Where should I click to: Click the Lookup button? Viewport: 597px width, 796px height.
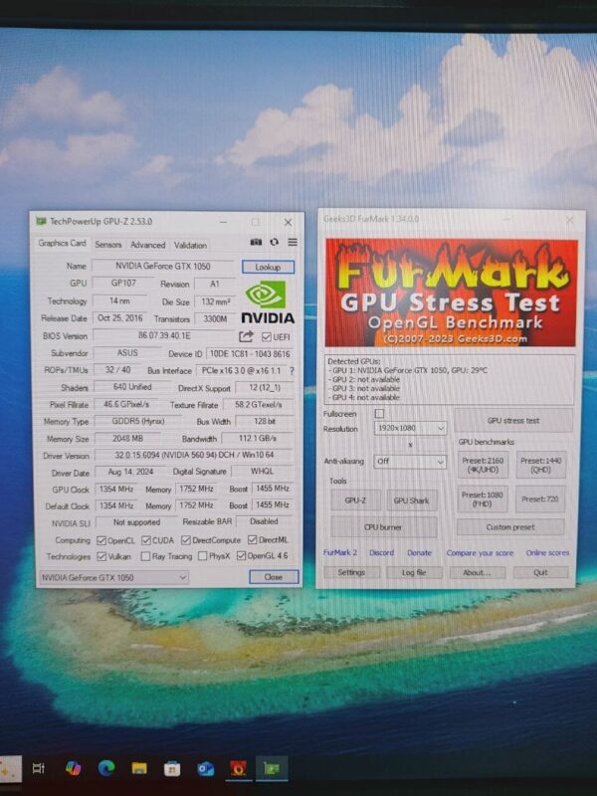268,267
